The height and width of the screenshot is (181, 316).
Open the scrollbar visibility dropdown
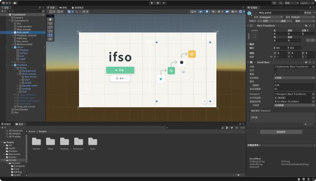click(x=294, y=105)
